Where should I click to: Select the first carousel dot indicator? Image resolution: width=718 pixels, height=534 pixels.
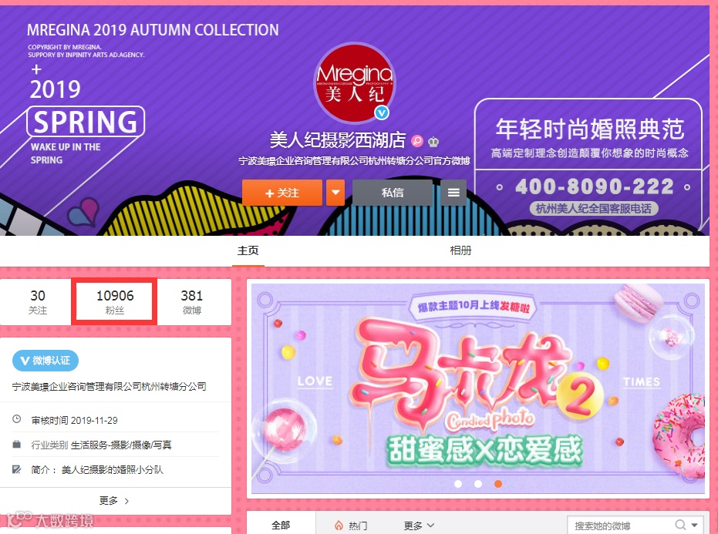click(458, 484)
